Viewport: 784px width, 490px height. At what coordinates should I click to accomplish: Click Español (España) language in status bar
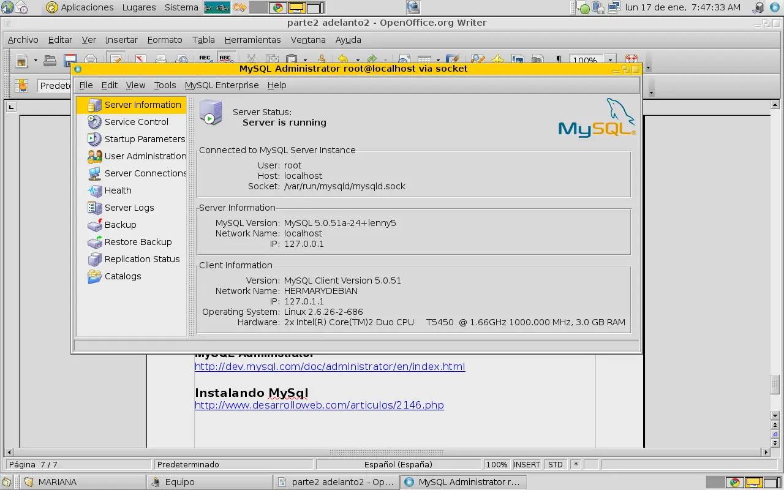tap(398, 464)
